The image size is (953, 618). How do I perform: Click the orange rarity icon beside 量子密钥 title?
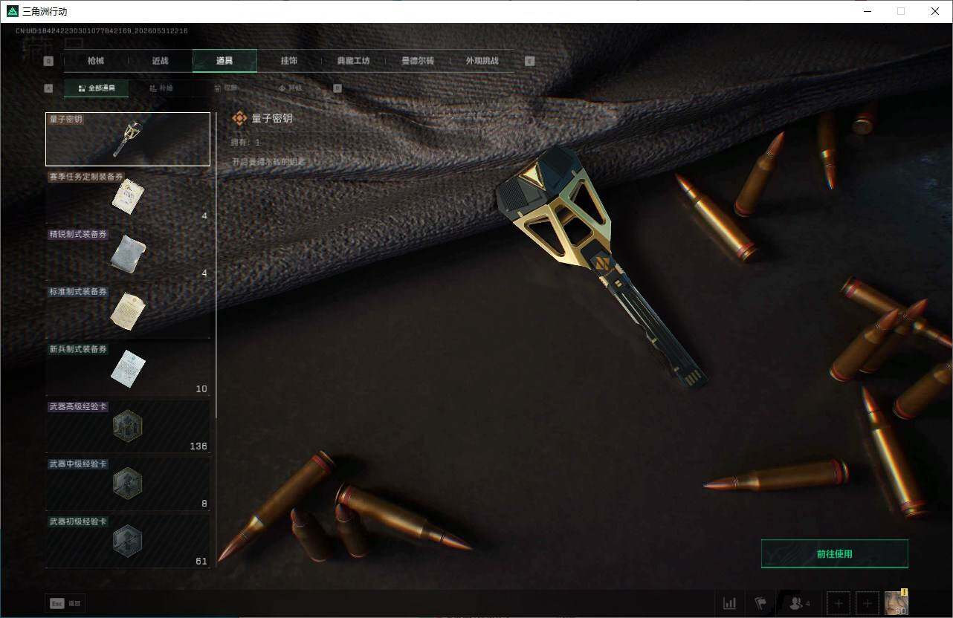point(239,118)
